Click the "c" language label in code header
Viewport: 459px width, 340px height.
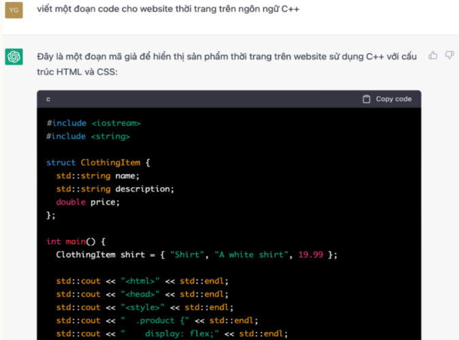[48, 99]
